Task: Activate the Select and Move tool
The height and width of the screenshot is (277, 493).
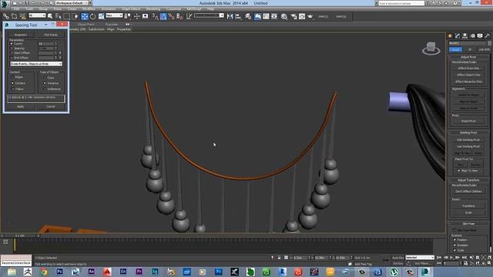Action: [x=85, y=16]
